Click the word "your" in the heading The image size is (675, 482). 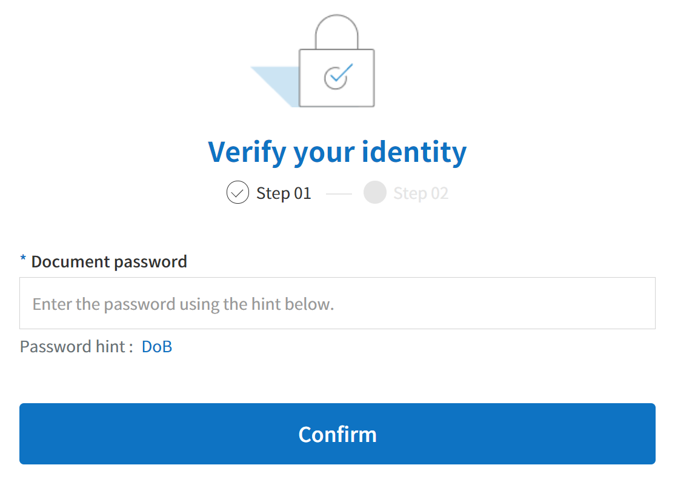[324, 155]
